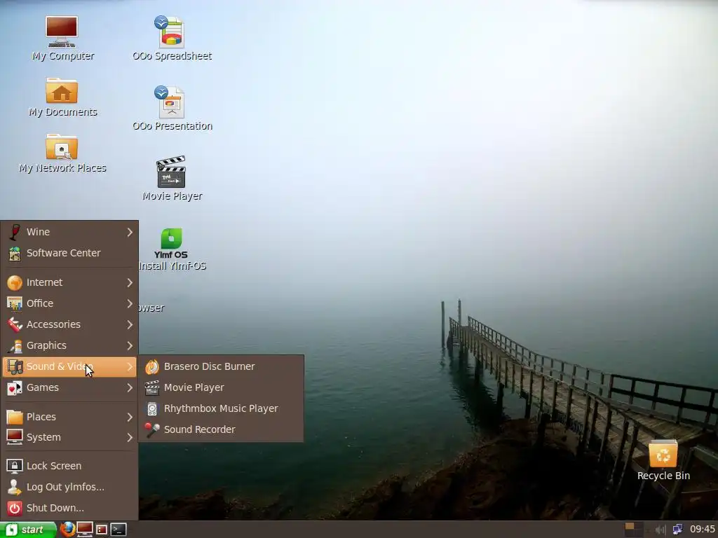Select the highlighted Sound & Video menu entry
Image resolution: width=718 pixels, height=538 pixels.
(x=69, y=367)
